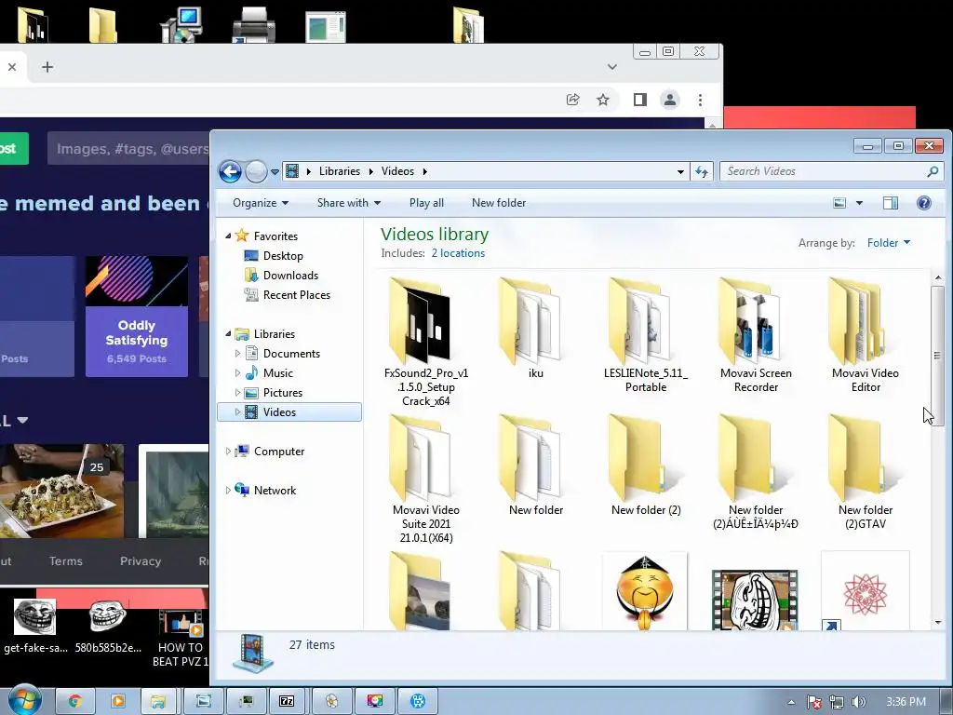Viewport: 953px width, 715px height.
Task: Select Desktop in Favorites
Action: pos(283,256)
